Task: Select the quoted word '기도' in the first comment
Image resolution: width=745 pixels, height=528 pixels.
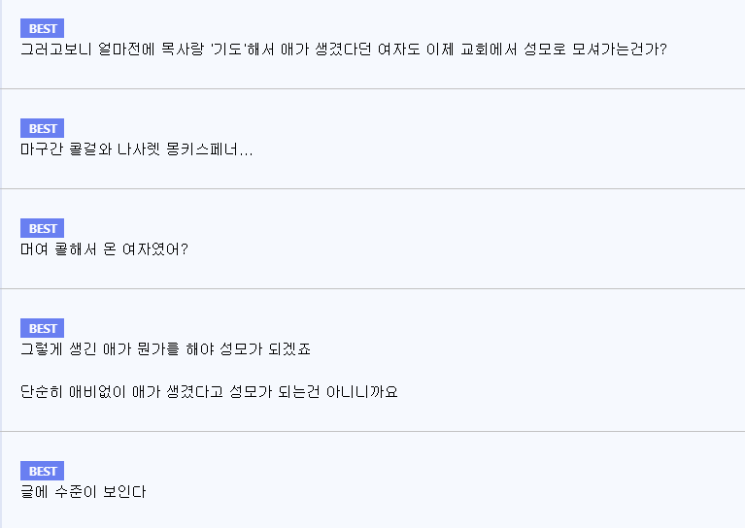Action: [x=229, y=49]
